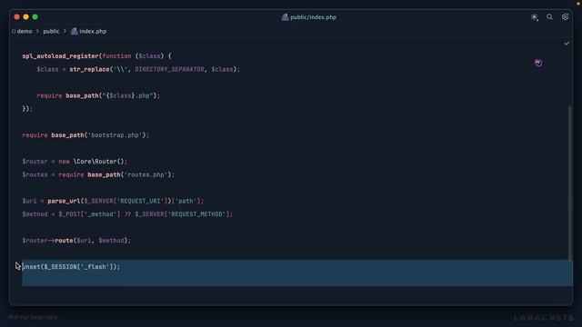Click the parse_url function call
The height and width of the screenshot is (327, 582).
(64, 201)
